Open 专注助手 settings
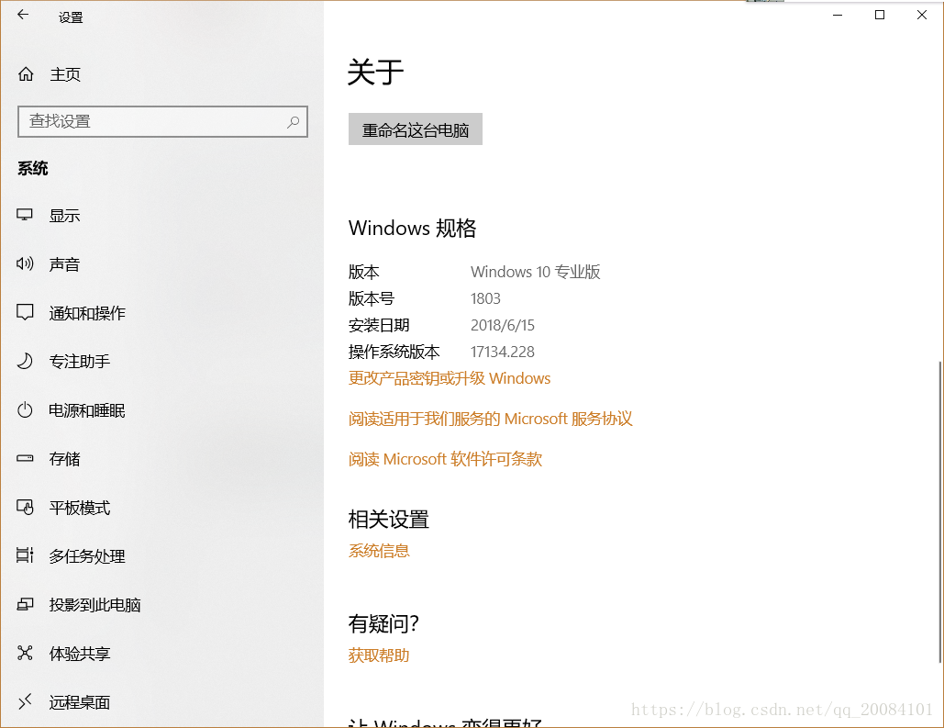The image size is (944, 728). coord(80,361)
